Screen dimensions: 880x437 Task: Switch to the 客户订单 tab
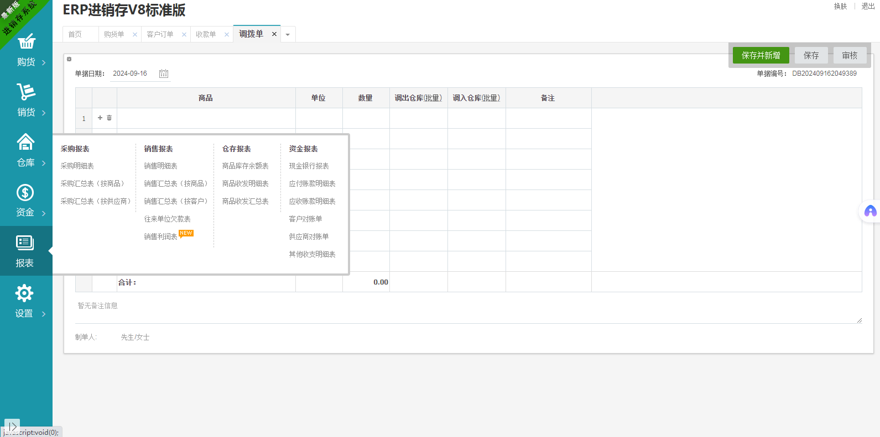160,34
